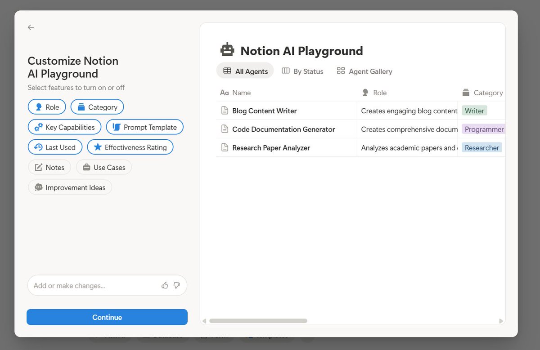Turn off the Last Used feature
Viewport: 540px width, 350px height.
click(x=55, y=147)
